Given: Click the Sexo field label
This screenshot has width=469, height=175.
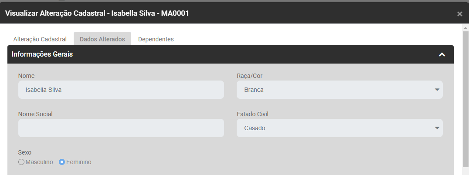Looking at the screenshot, I should coord(25,152).
